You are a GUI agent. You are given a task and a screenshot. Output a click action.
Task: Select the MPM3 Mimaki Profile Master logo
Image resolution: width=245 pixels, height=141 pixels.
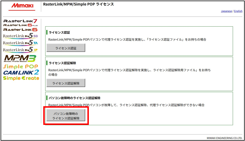[x=20, y=58]
